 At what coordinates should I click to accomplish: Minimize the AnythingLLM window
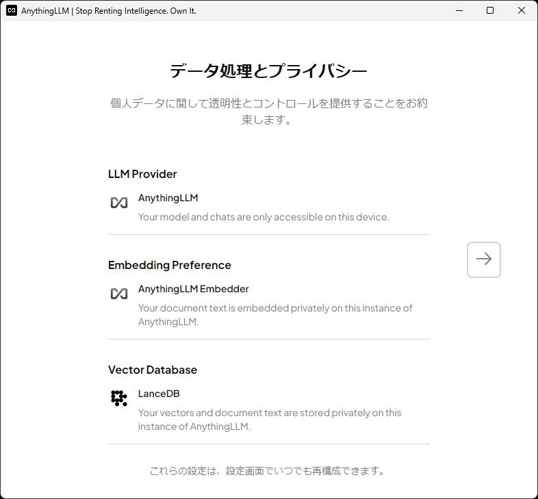point(459,11)
